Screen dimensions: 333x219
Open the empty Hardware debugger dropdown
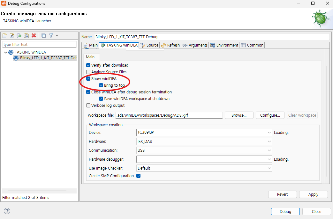point(204,159)
